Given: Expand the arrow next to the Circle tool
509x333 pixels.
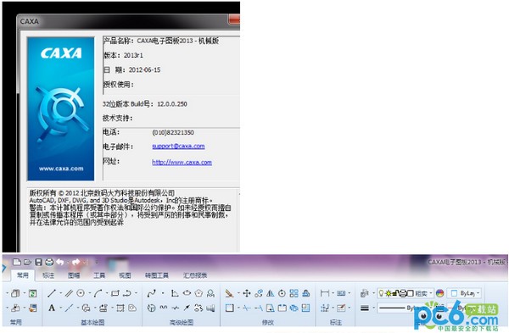Looking at the screenshot, I should [90, 293].
